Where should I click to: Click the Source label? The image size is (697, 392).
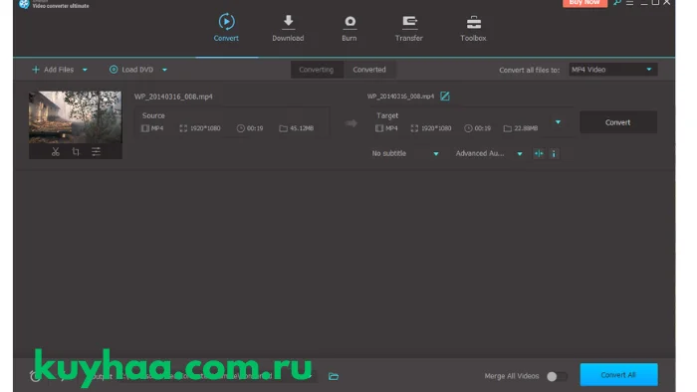(153, 115)
